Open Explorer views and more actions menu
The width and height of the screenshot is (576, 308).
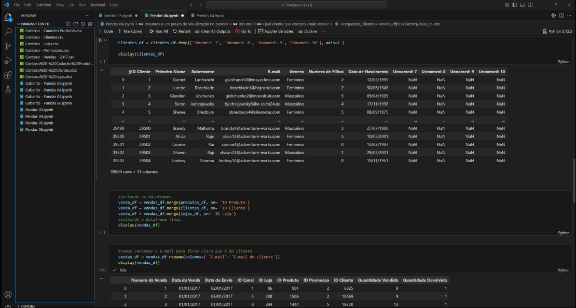coord(87,16)
